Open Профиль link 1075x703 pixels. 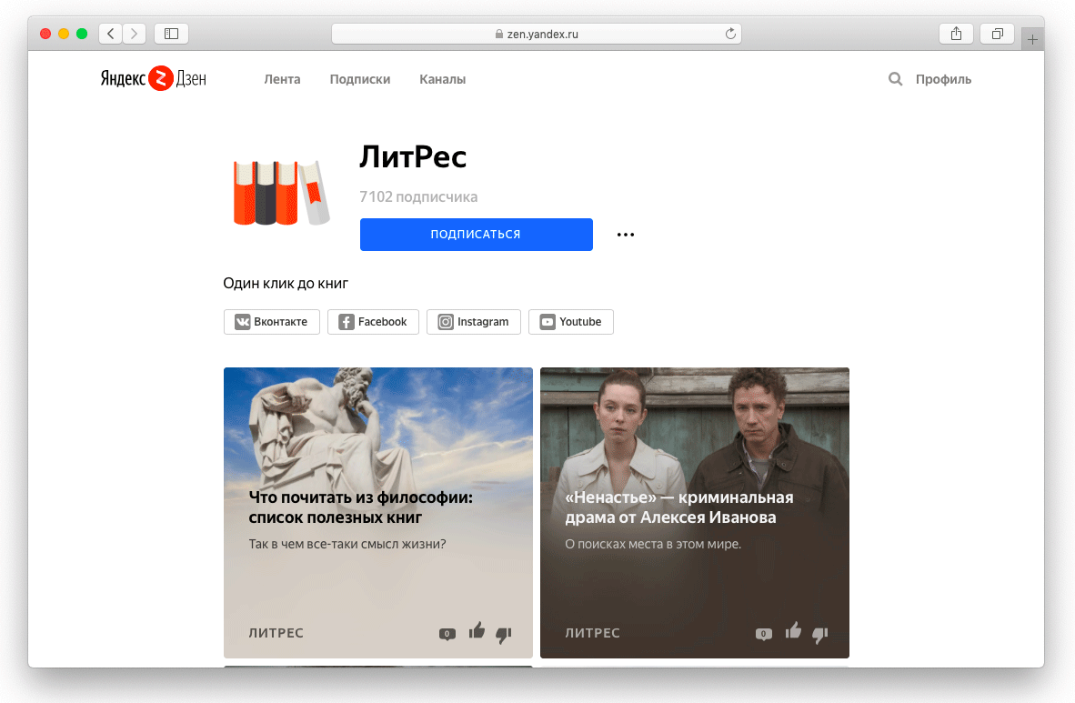[943, 79]
